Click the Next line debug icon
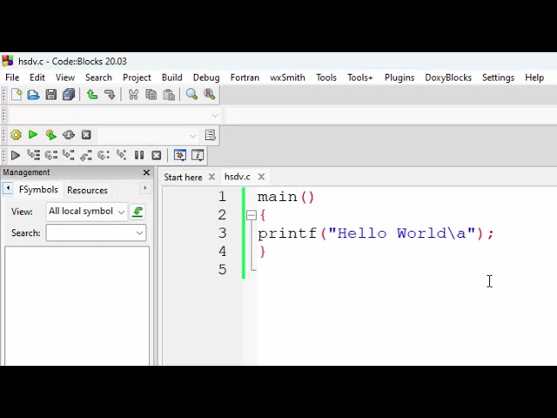This screenshot has height=418, width=557. pos(51,155)
